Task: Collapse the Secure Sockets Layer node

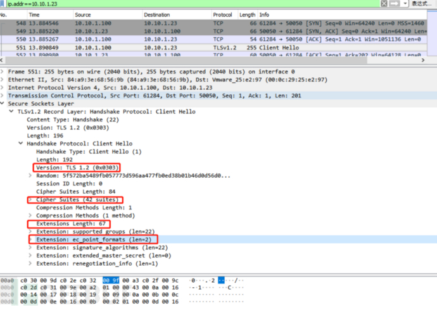Action: 3,104
